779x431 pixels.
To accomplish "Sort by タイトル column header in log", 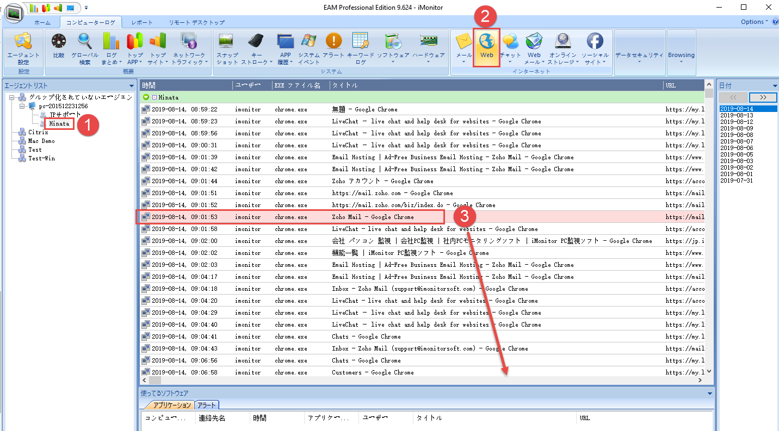I will [x=496, y=85].
